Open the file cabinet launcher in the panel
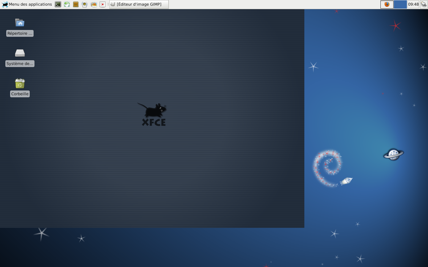 [x=76, y=4]
